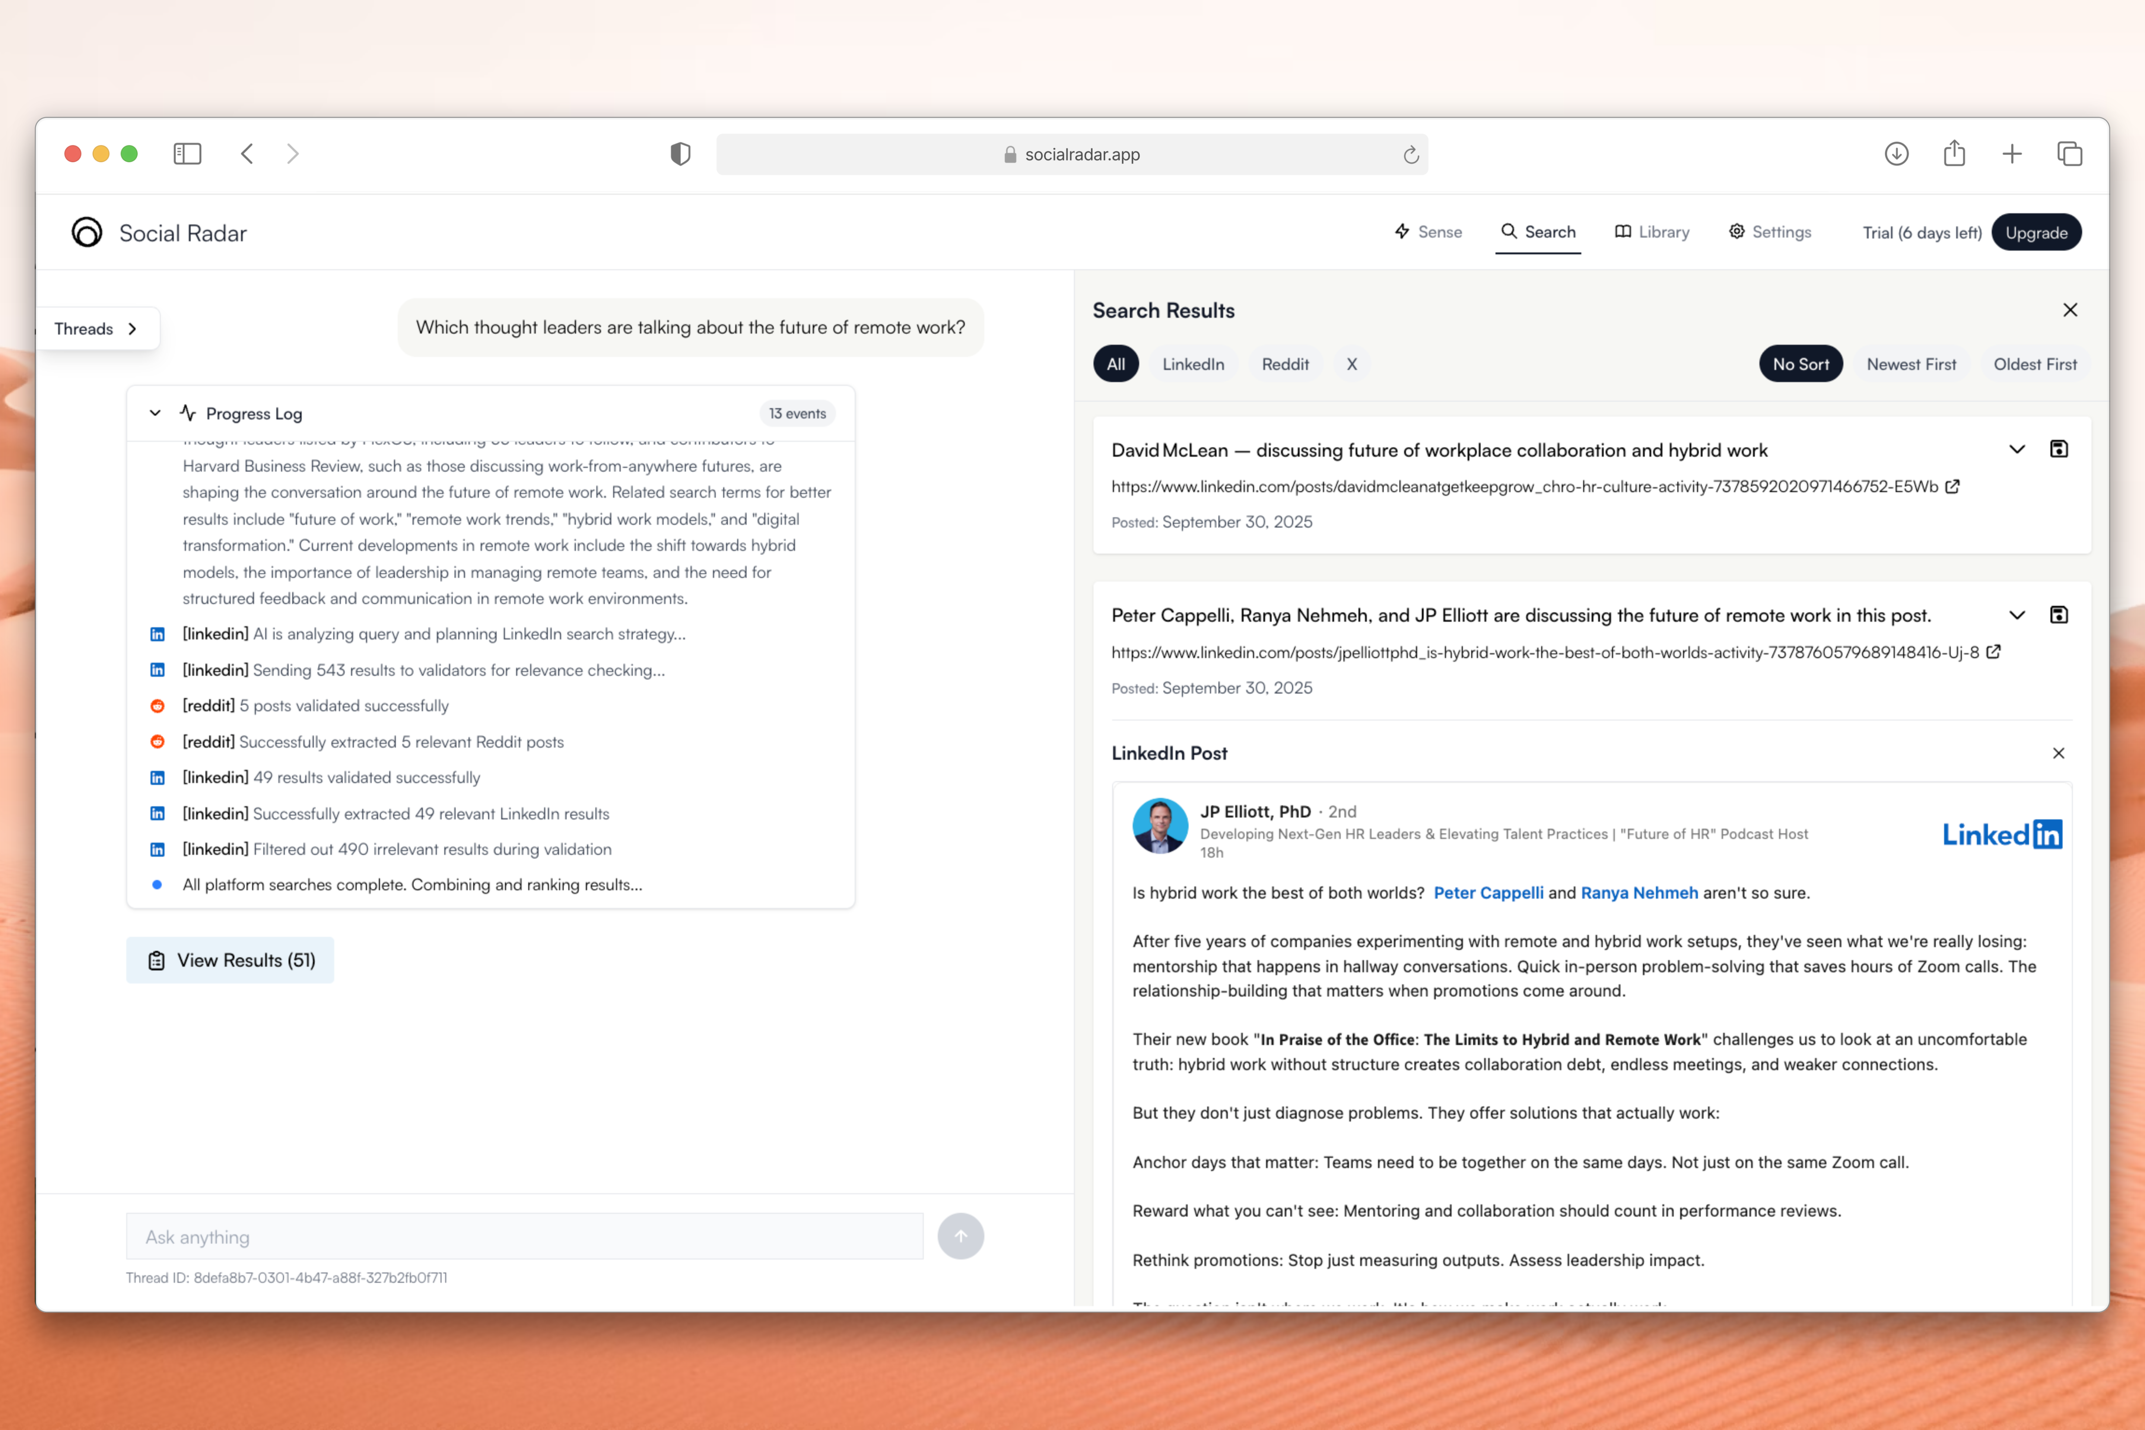The height and width of the screenshot is (1430, 2145).
Task: Open the privacy shield icon
Action: pos(680,154)
